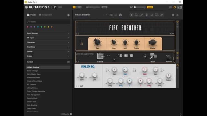This screenshot has width=207, height=116.
Task: Select the Creamy Snowflakes preset
Action: pyautogui.click(x=35, y=81)
